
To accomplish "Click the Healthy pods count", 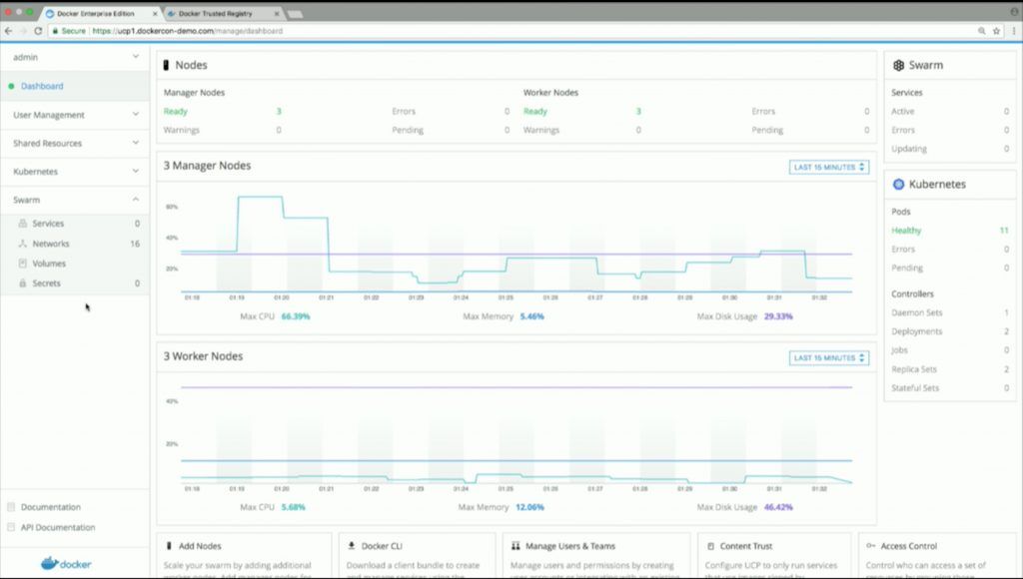I will (x=1004, y=231).
